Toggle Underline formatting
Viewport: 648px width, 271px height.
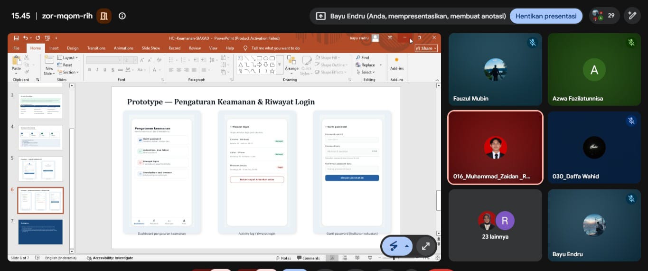104,70
